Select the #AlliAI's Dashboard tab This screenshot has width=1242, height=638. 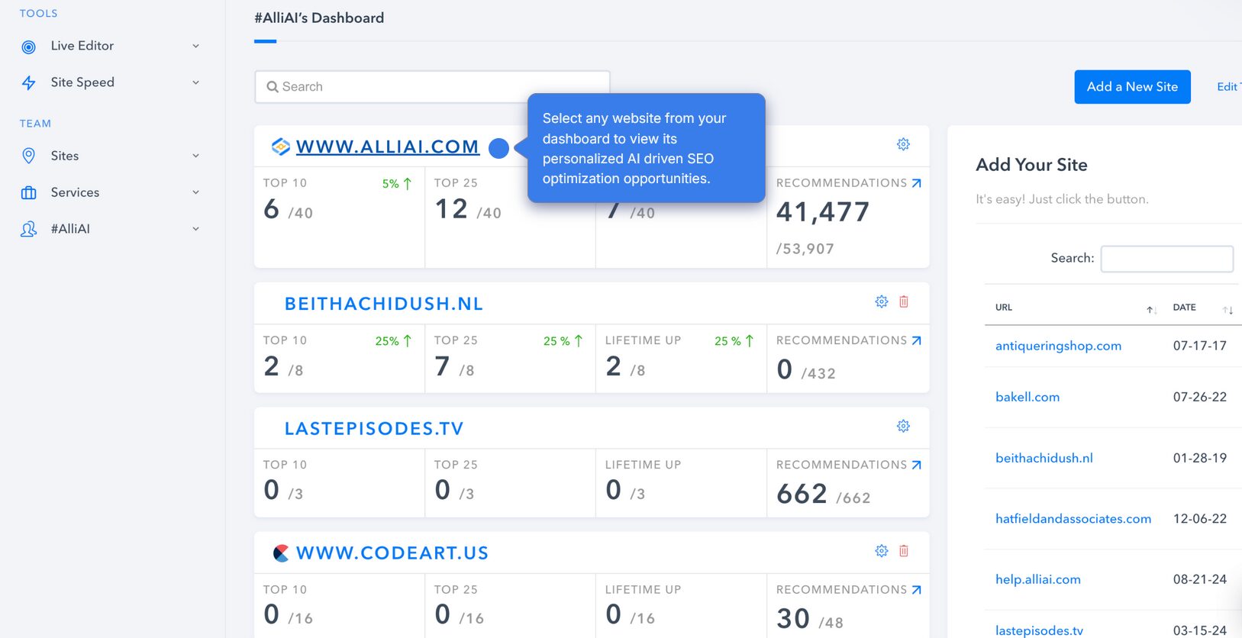click(319, 18)
